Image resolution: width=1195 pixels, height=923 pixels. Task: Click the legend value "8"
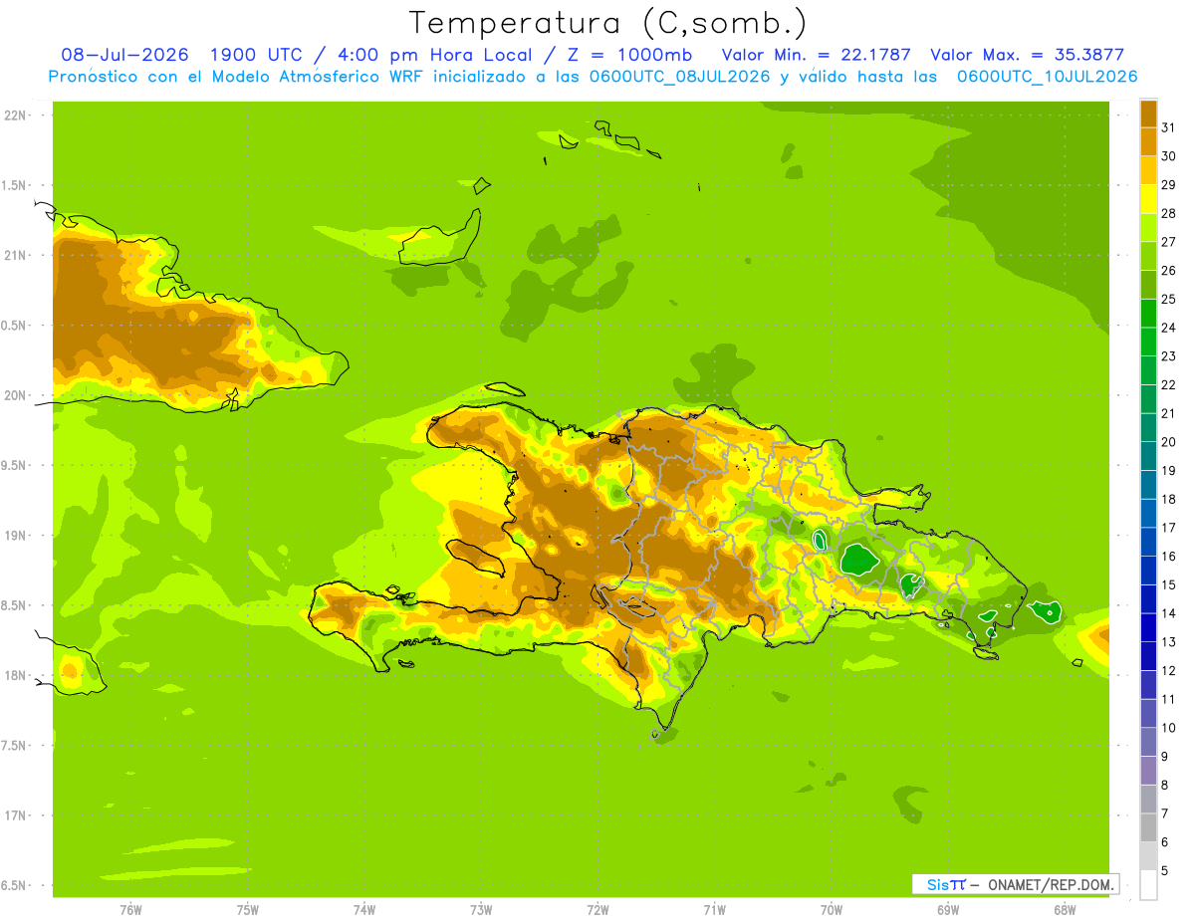(x=1165, y=785)
